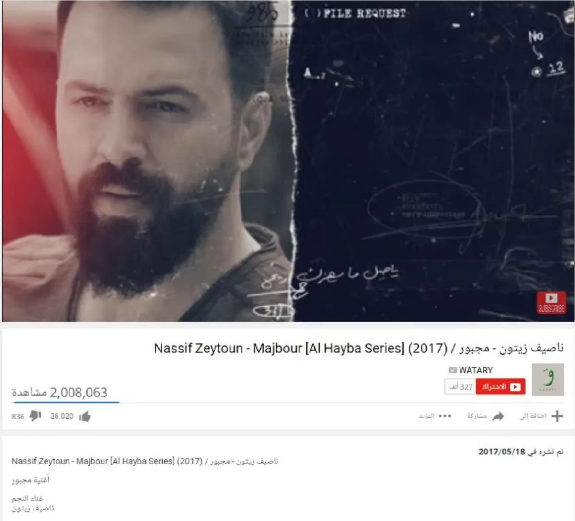Click the verified badge beside WATARY
Image resolution: width=575 pixels, height=521 pixels.
click(453, 370)
